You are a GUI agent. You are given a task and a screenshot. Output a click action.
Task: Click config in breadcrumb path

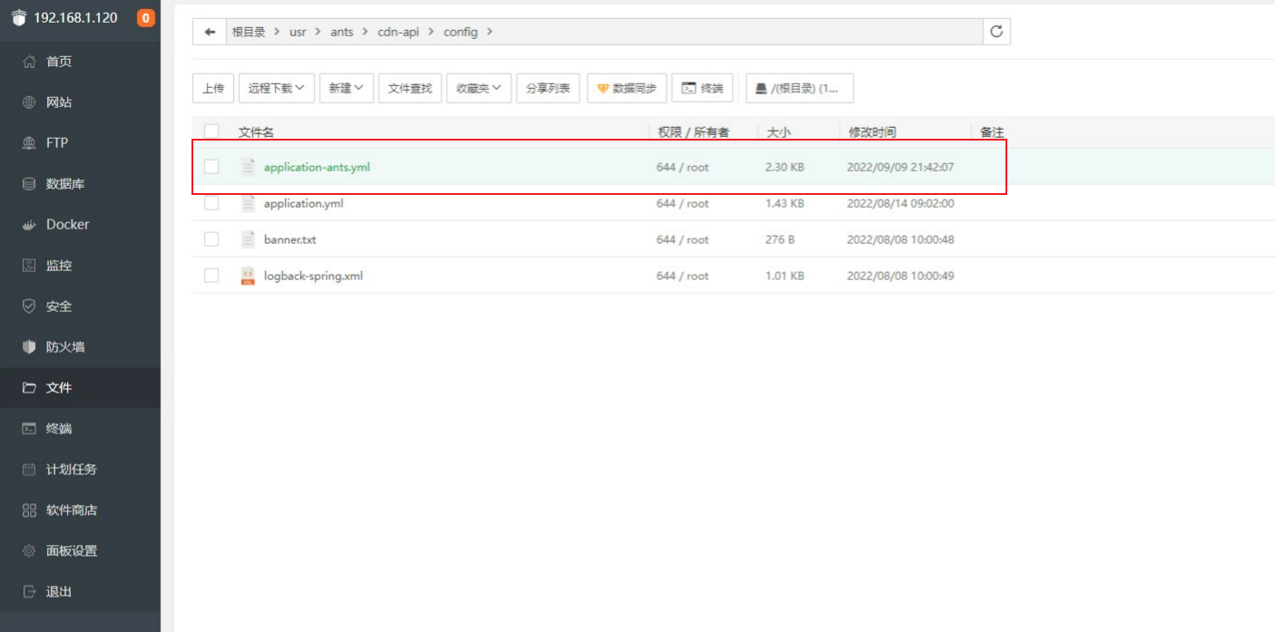(x=460, y=32)
